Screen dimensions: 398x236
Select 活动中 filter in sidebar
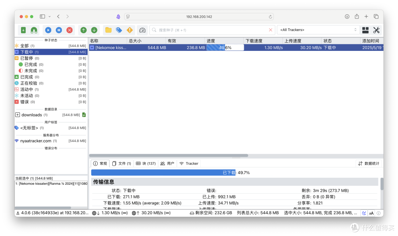point(51,89)
